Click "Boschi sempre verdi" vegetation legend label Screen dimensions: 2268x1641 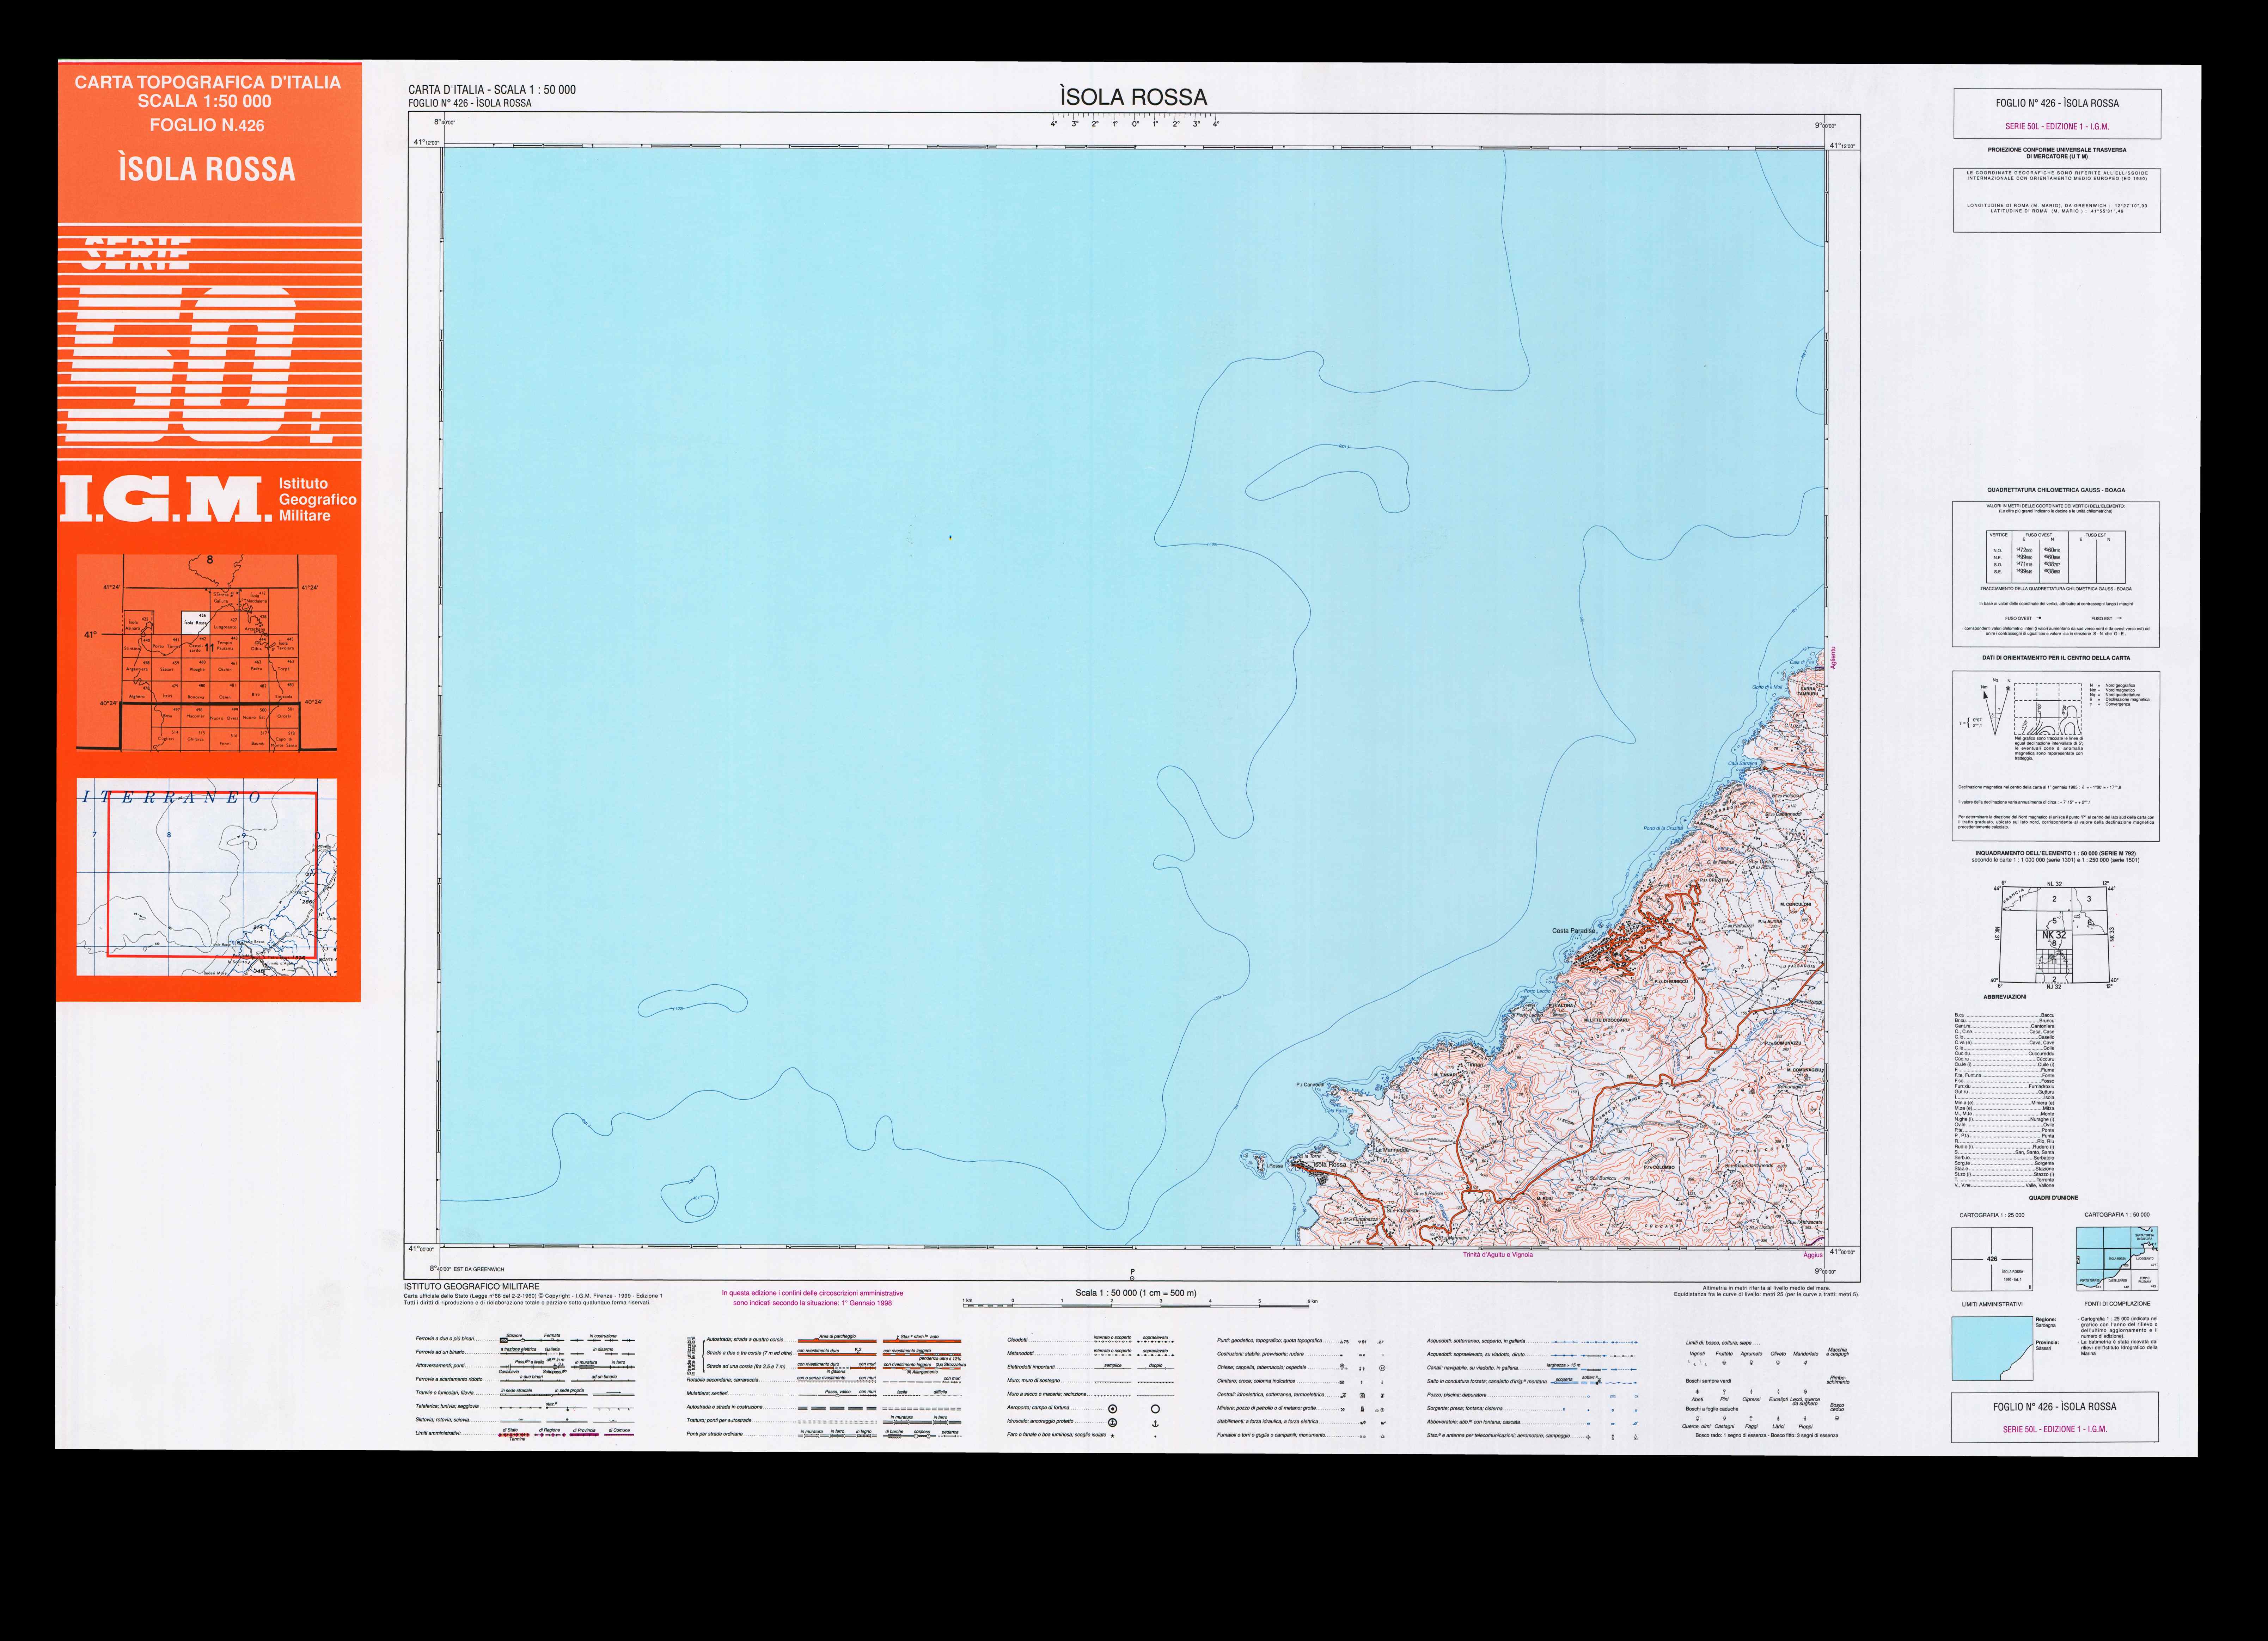(x=1708, y=1381)
